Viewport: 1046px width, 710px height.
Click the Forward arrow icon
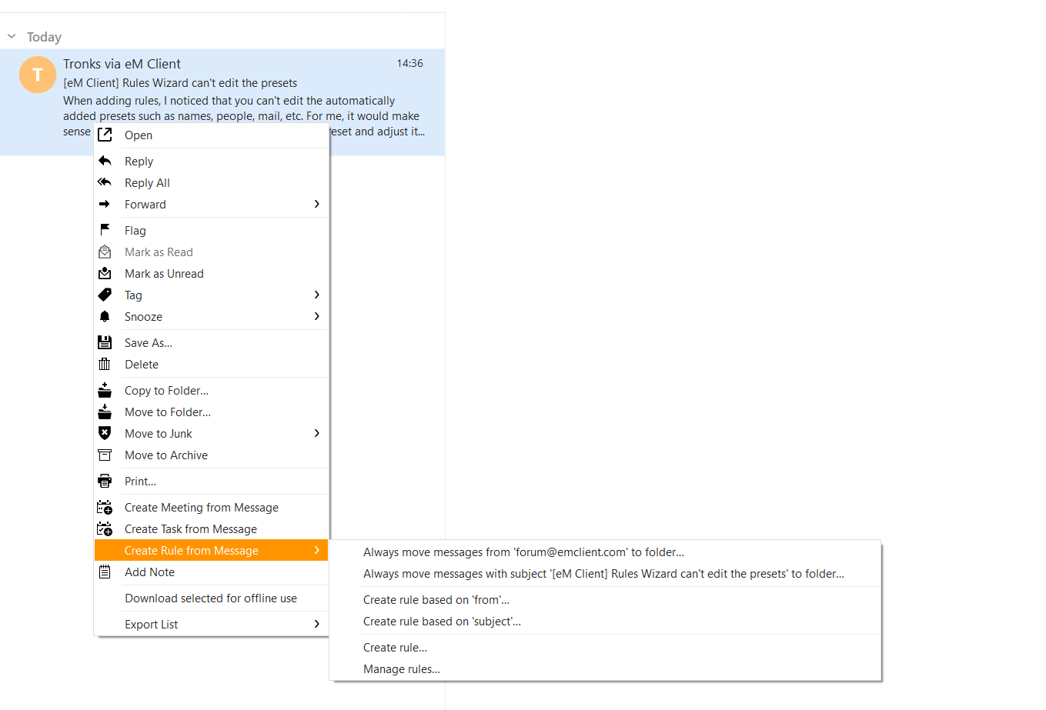tap(105, 204)
